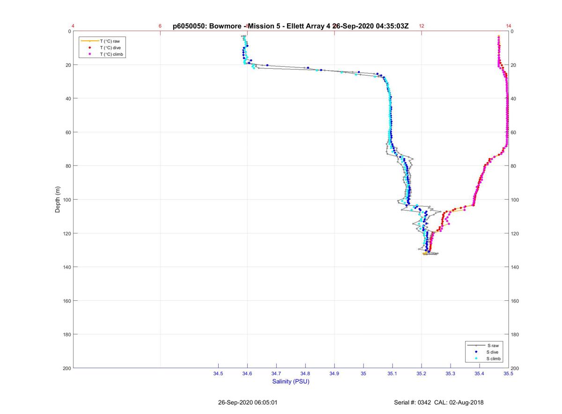Click the red temperature tick label 14
562x414 pixels.
coord(509,26)
